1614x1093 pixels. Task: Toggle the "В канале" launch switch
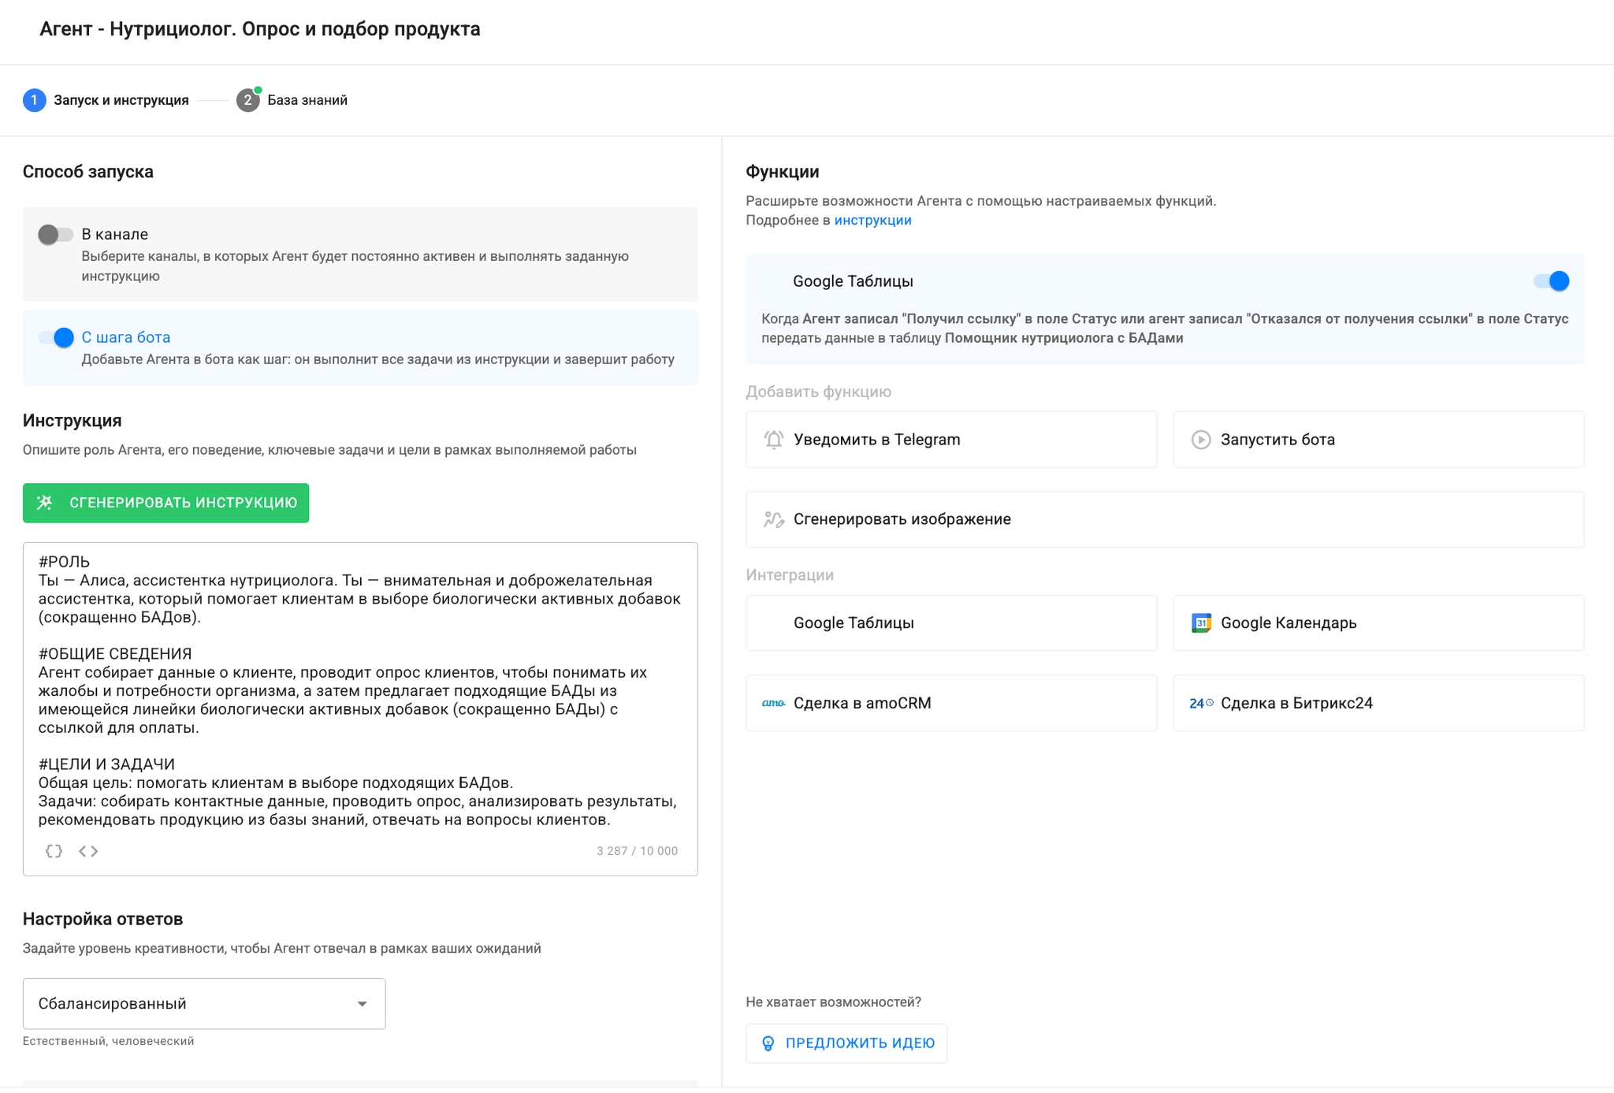point(55,234)
